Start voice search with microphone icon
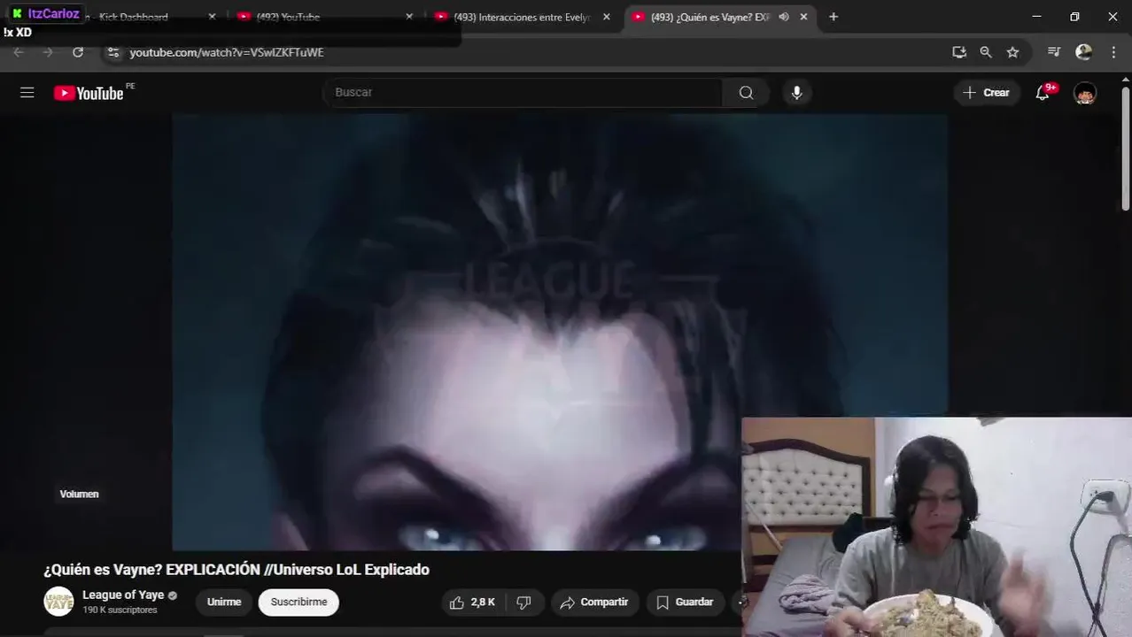 pos(796,92)
